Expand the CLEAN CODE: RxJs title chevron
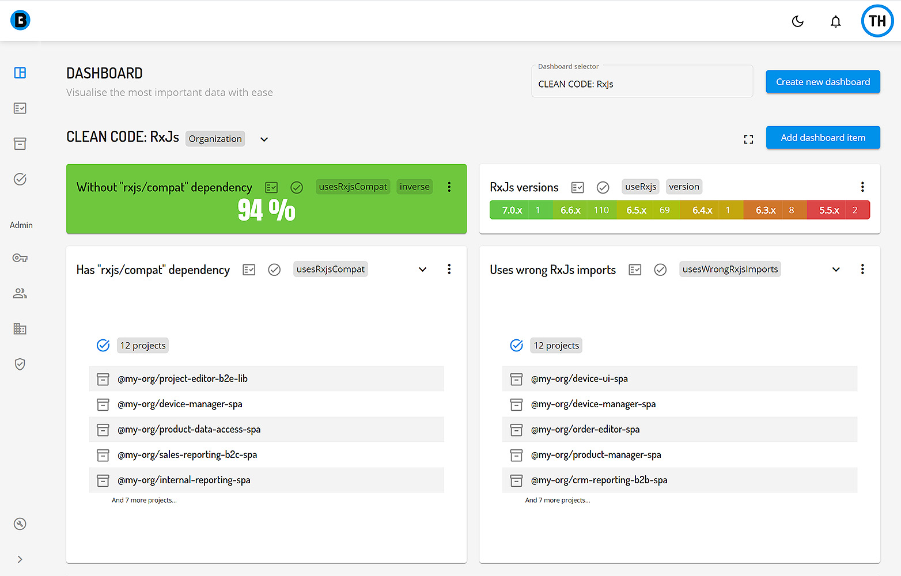Image resolution: width=901 pixels, height=576 pixels. (x=264, y=139)
